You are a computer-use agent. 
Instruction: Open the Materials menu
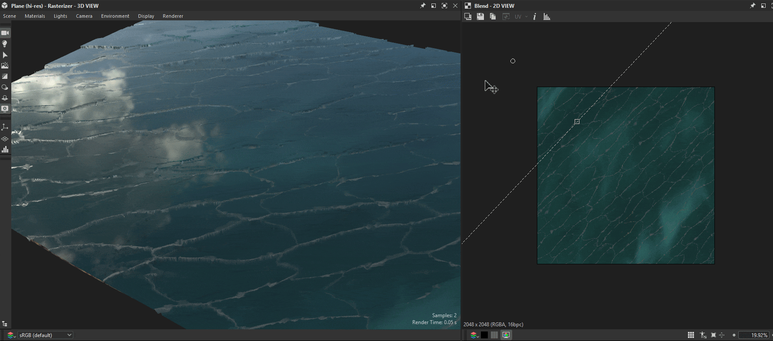point(35,16)
